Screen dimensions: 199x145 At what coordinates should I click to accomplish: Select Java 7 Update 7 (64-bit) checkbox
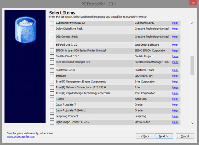pyautogui.click(x=52, y=111)
